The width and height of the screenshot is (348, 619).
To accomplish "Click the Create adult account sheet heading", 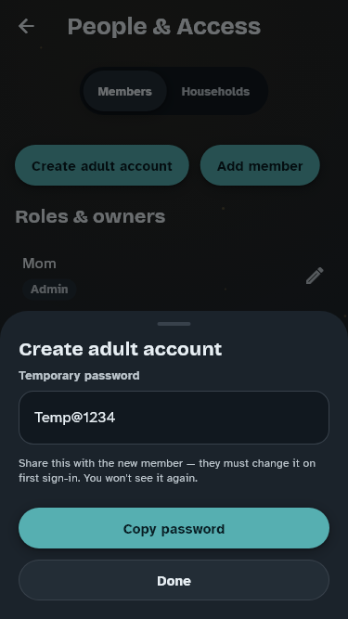I will 121,349.
